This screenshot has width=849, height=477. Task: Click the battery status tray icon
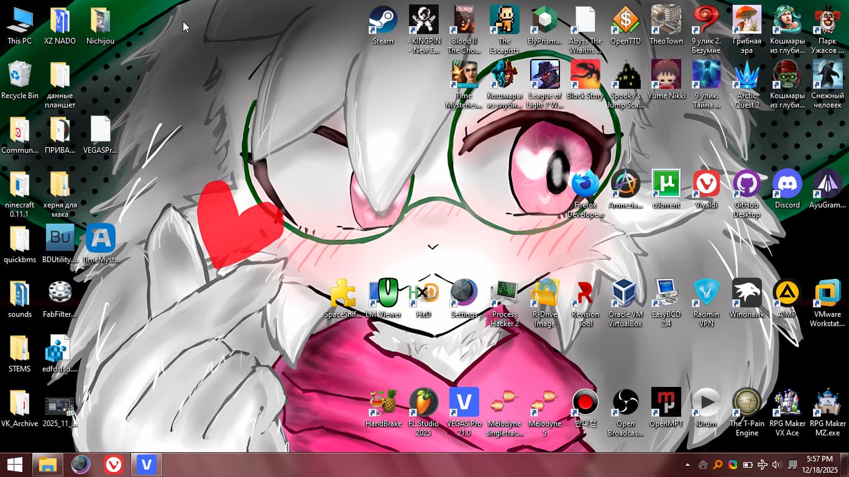[748, 465]
